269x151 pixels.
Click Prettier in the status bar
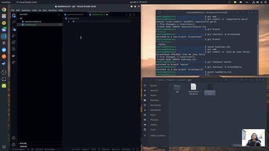click(126, 149)
